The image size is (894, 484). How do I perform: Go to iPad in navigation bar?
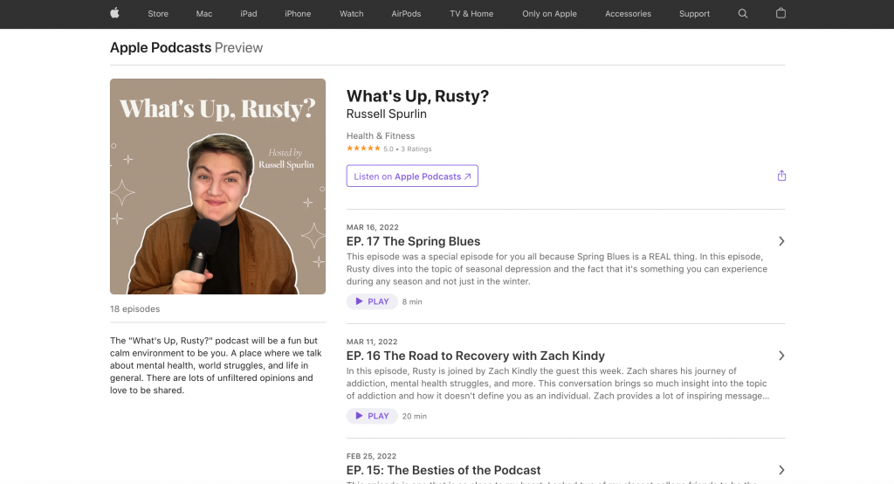(249, 14)
